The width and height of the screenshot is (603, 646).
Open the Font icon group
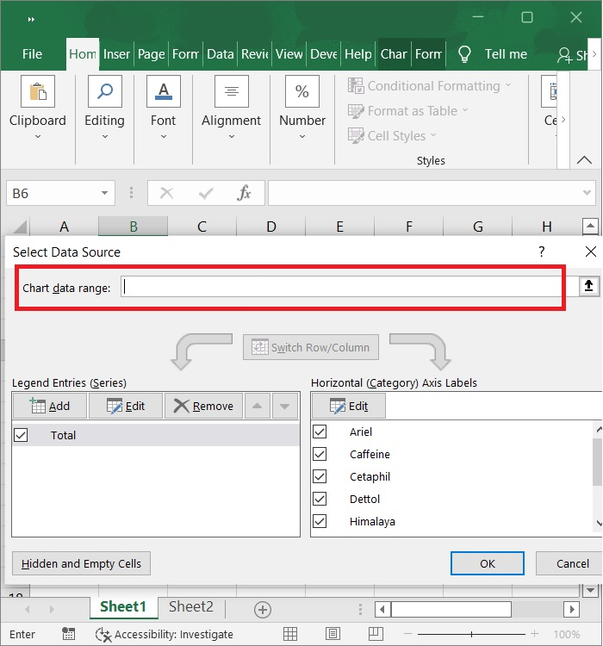163,91
